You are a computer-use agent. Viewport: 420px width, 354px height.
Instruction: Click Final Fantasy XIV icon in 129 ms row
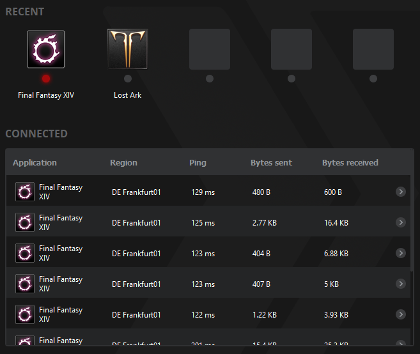click(x=25, y=192)
